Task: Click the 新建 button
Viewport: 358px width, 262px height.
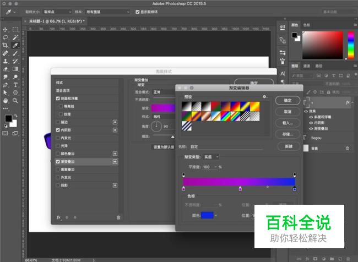Action: coord(288,146)
